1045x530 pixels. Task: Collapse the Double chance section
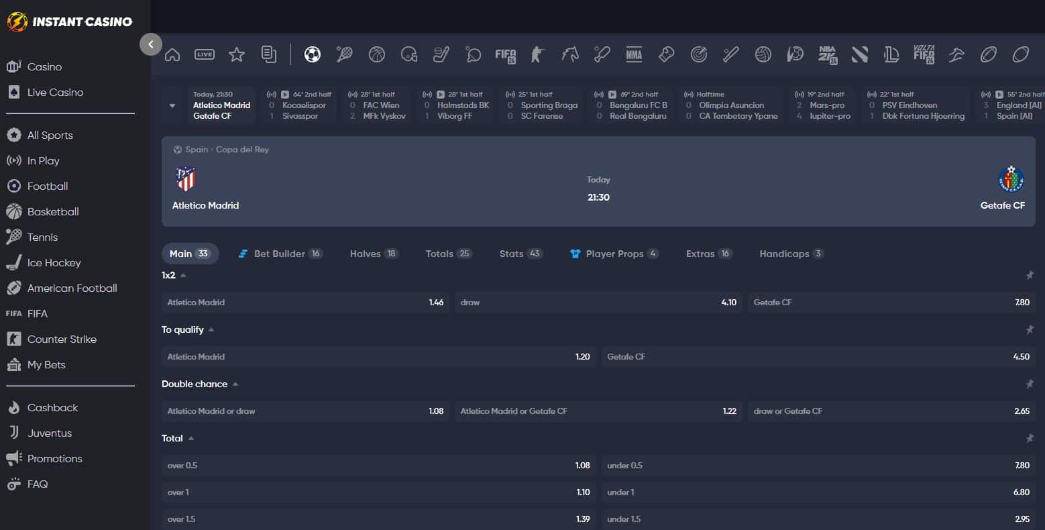pyautogui.click(x=235, y=384)
